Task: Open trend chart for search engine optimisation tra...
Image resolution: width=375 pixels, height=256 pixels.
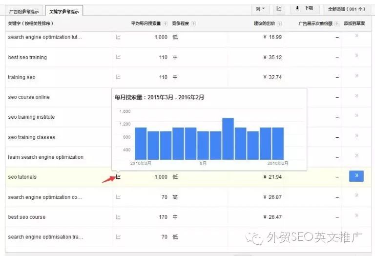Action: coord(118,237)
